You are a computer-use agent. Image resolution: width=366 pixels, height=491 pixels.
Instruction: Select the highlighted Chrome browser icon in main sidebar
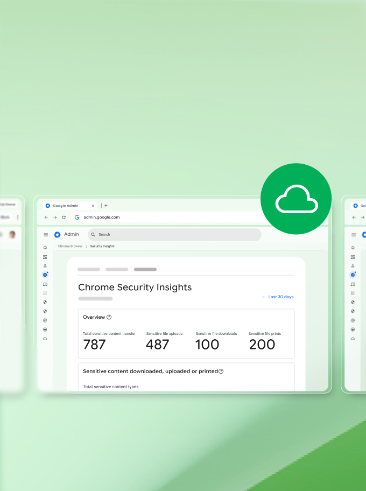(x=45, y=275)
